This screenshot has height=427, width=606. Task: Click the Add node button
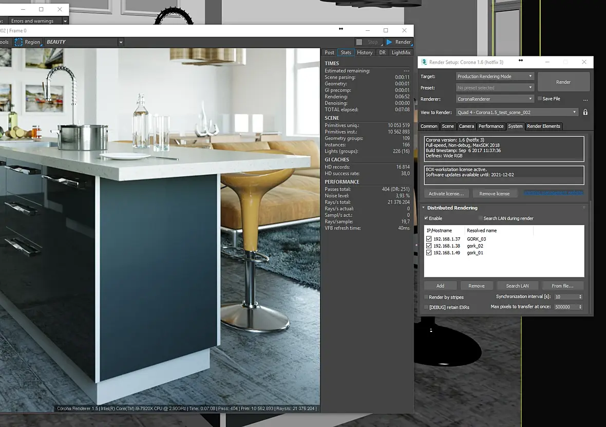pos(440,286)
